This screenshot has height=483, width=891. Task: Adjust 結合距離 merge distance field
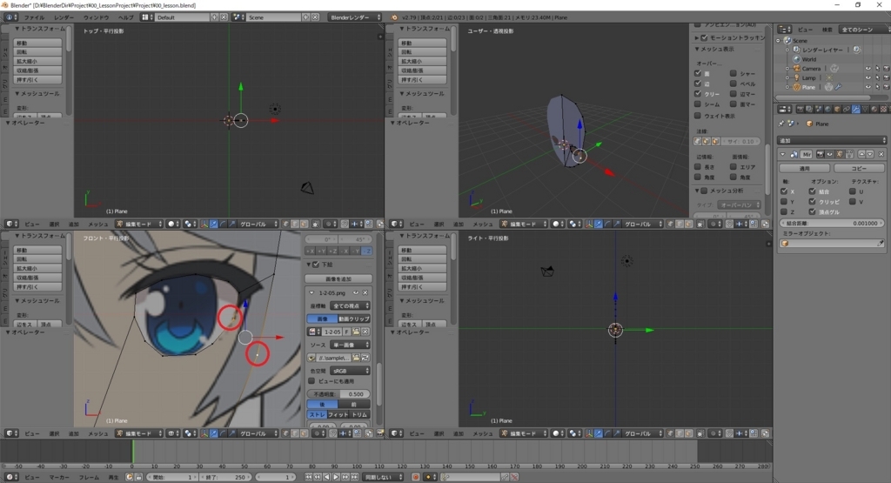click(832, 224)
